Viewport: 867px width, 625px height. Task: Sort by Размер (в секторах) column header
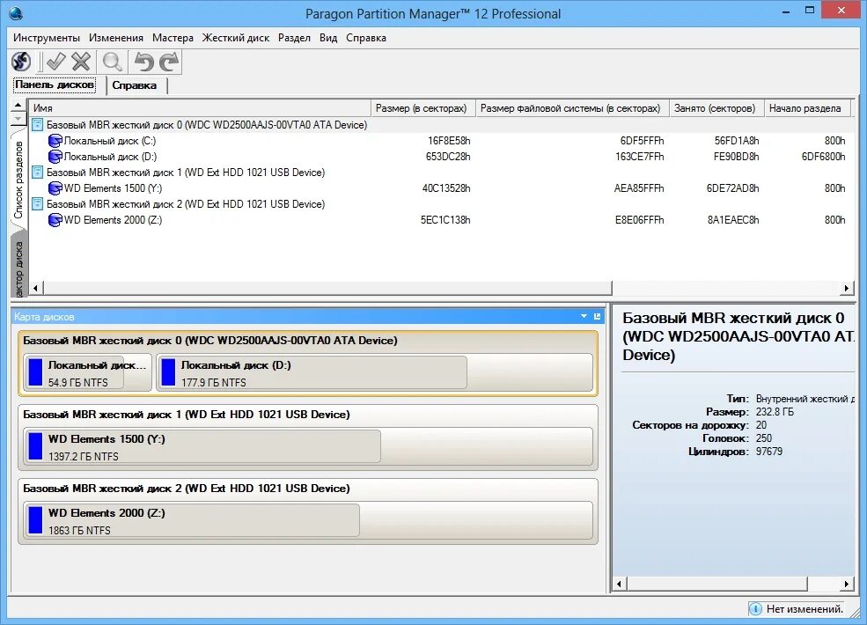(x=423, y=108)
